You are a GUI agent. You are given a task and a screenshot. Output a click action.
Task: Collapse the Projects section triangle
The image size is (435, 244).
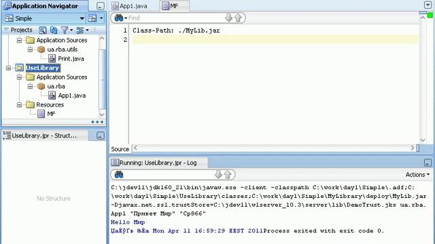click(6, 30)
